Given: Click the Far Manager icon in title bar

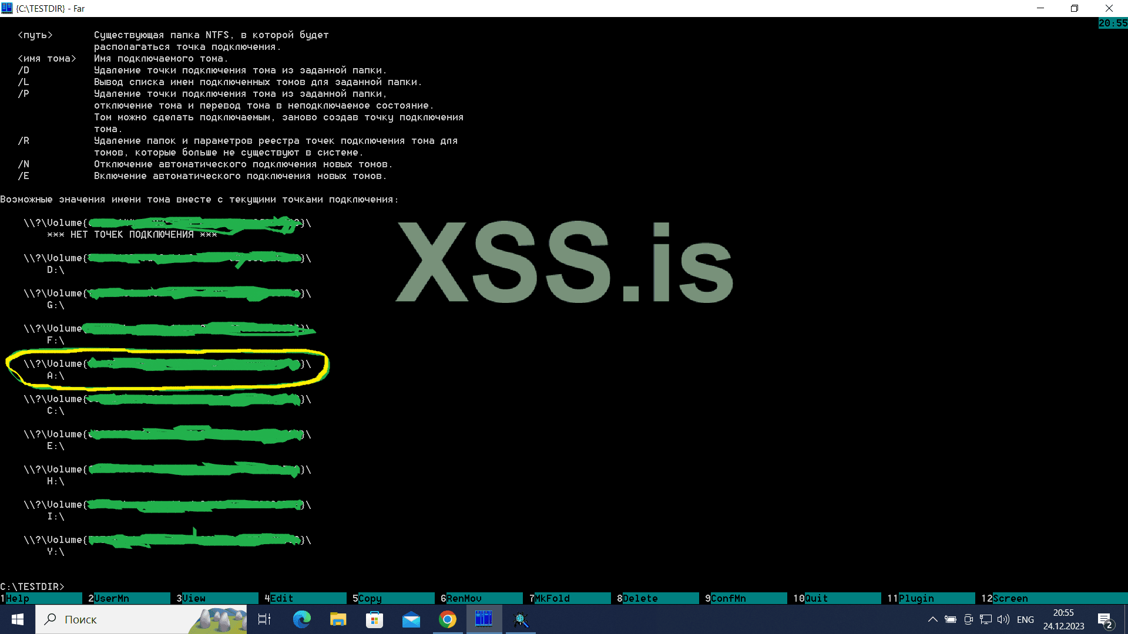Looking at the screenshot, I should pyautogui.click(x=7, y=8).
